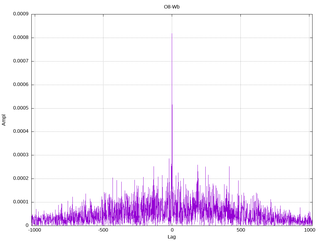Select the 0.0008 y-axis tick label
Viewport: 321px width, 241px height.
coord(21,38)
